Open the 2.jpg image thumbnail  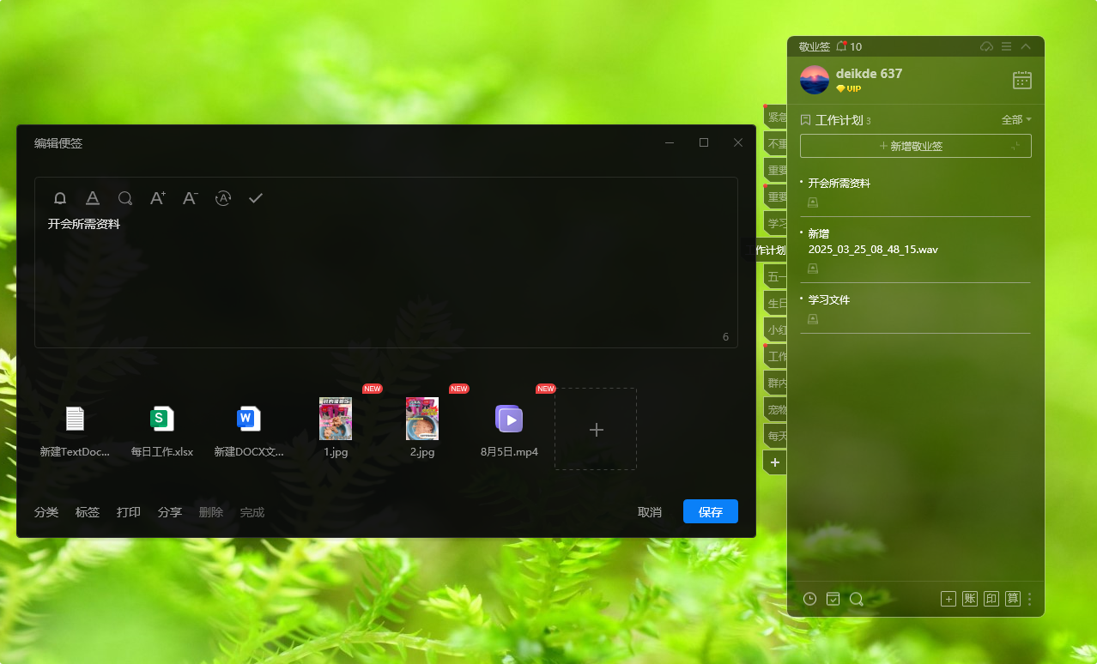tap(422, 419)
